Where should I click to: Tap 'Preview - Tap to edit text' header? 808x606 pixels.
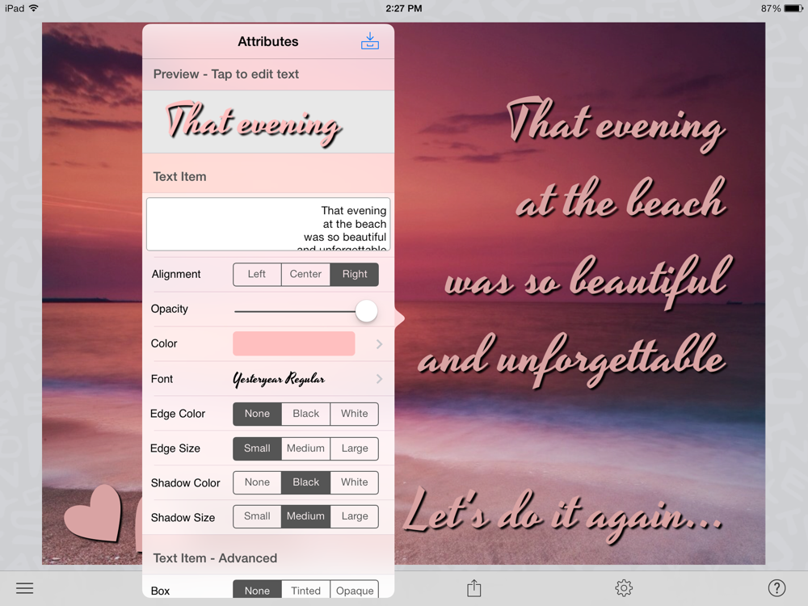tap(225, 74)
